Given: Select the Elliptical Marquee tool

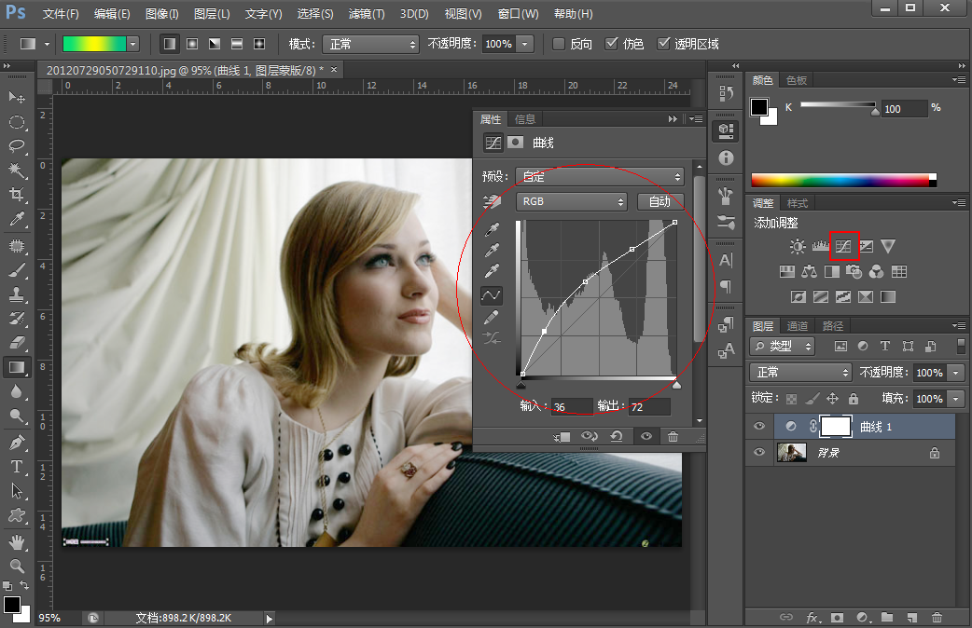Looking at the screenshot, I should pyautogui.click(x=17, y=122).
